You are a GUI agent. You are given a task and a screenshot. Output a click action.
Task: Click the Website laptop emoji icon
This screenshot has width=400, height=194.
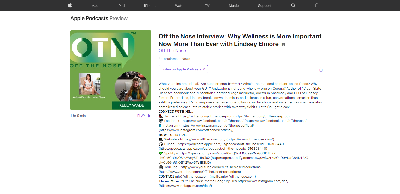[x=161, y=139]
